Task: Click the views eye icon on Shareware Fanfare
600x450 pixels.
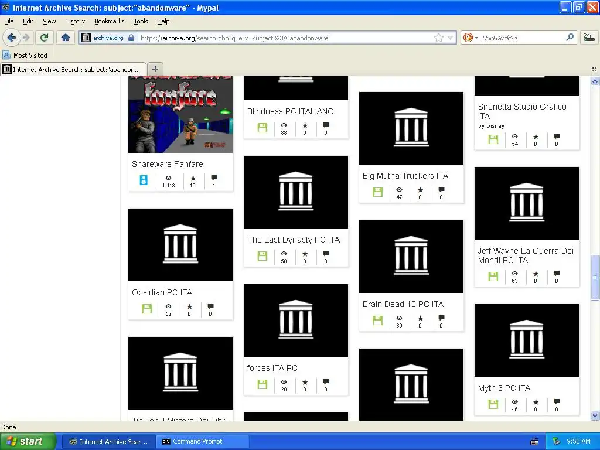Action: (x=168, y=178)
